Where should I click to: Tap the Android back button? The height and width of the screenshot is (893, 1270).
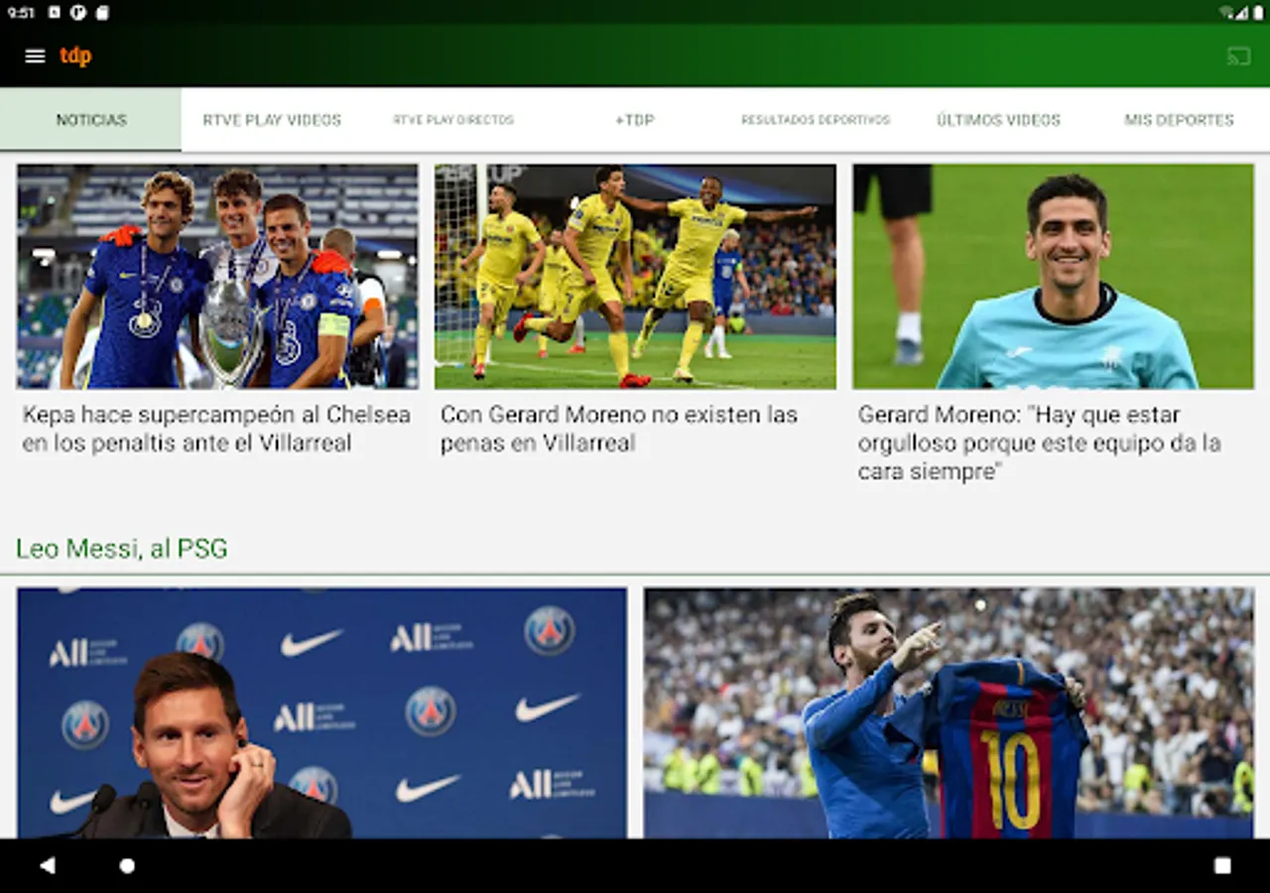[47, 865]
